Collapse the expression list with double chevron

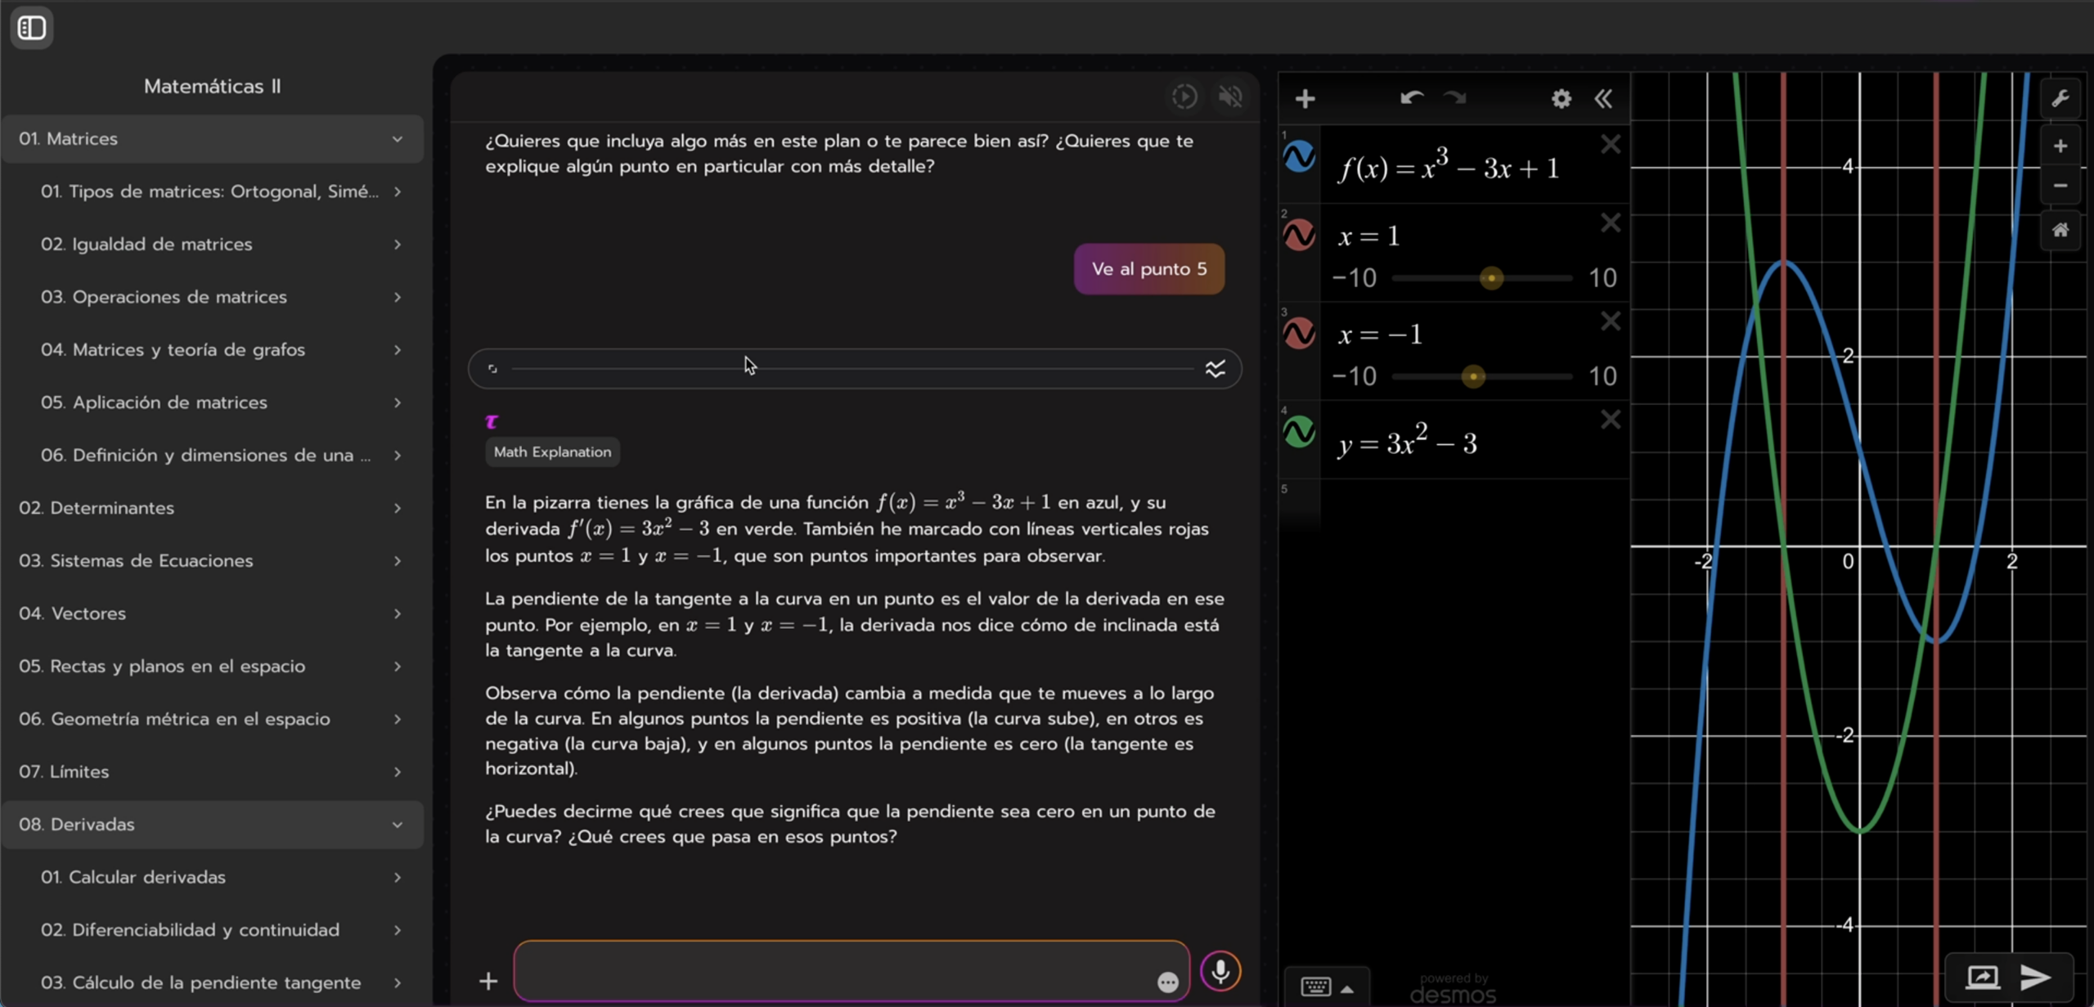point(1603,99)
